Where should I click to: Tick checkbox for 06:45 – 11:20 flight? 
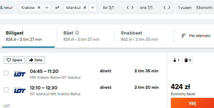coord(6,73)
